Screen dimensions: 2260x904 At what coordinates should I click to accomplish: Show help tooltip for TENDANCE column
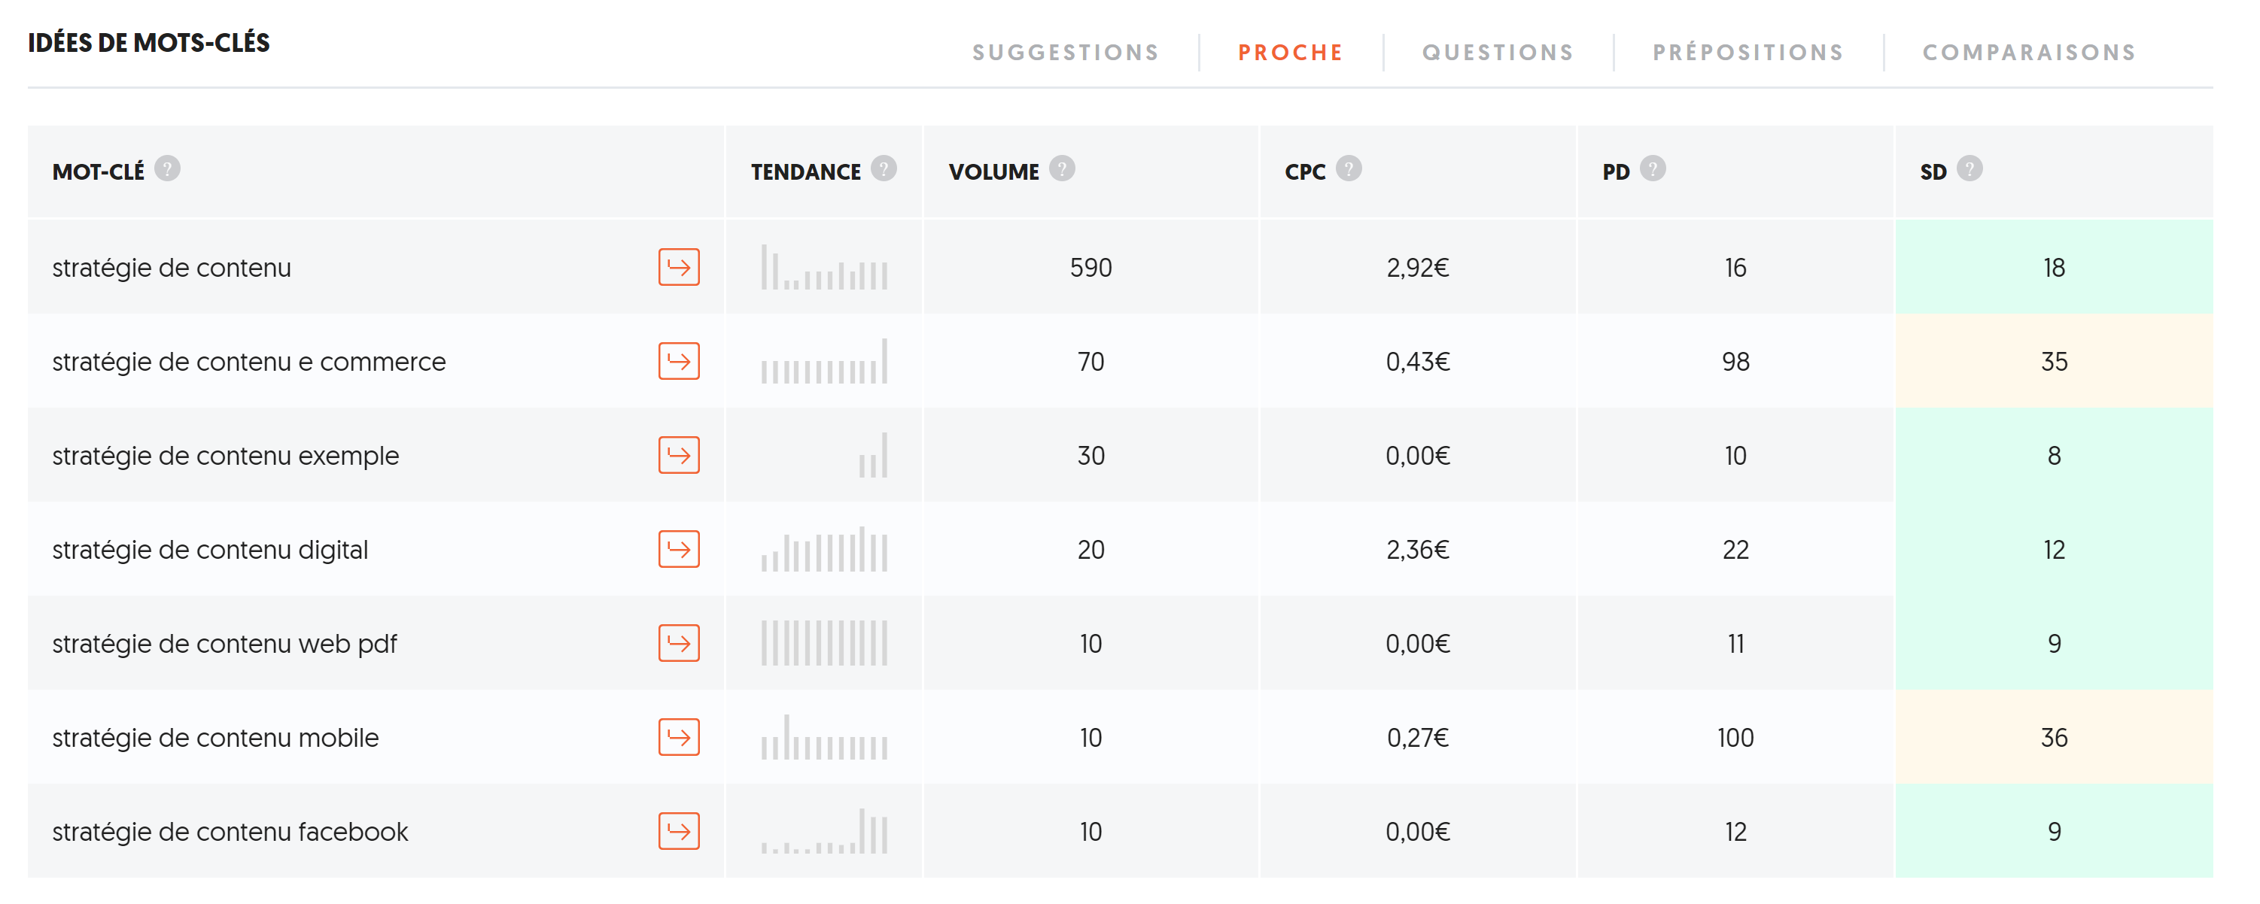tap(884, 168)
